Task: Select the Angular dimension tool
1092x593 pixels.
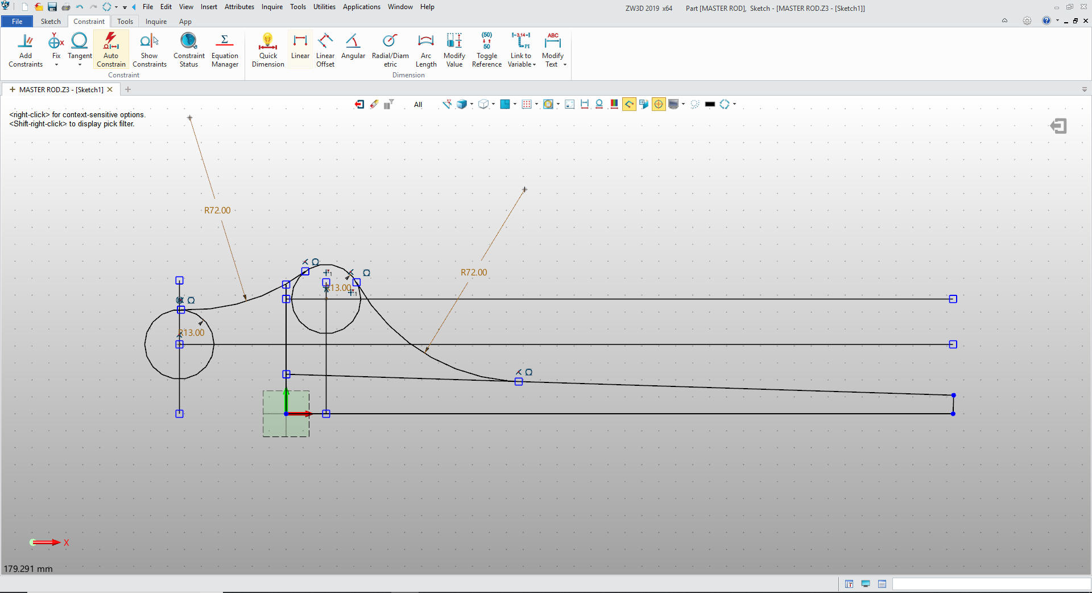Action: (x=353, y=47)
